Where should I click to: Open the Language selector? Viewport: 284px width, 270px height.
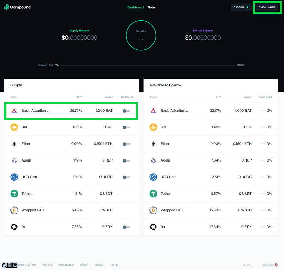(x=269, y=265)
